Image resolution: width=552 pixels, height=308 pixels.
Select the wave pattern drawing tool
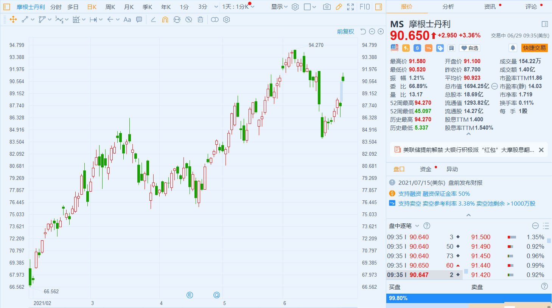point(59,20)
